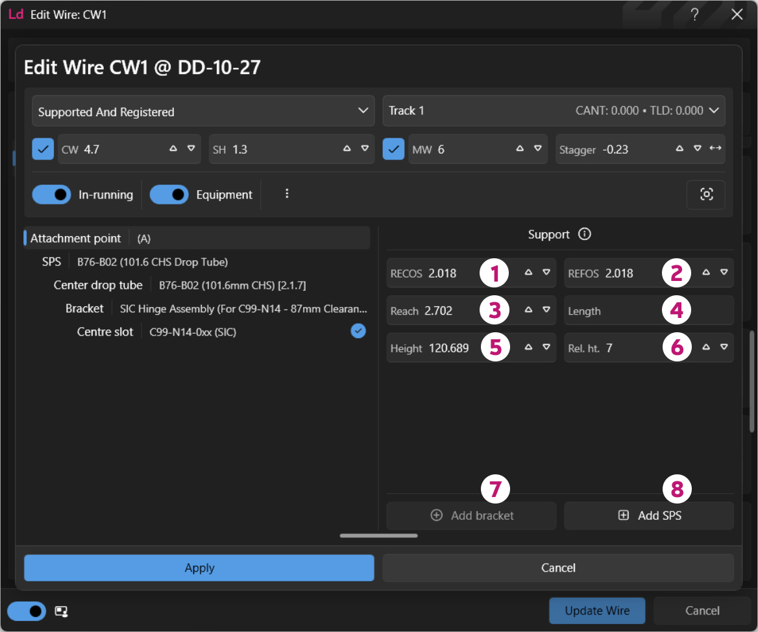
Task: Click the help question mark icon
Action: tap(694, 14)
